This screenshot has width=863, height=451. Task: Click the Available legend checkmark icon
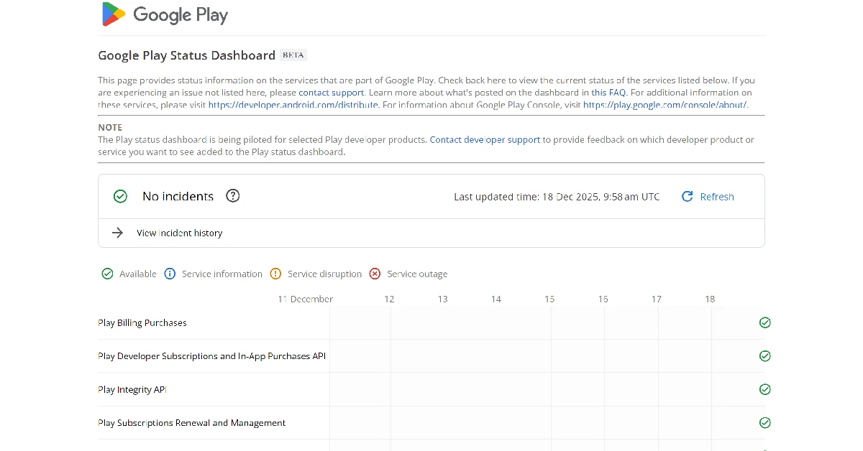(107, 274)
